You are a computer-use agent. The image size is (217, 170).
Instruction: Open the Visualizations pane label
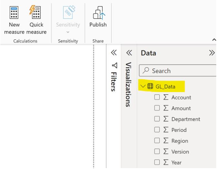(x=128, y=84)
